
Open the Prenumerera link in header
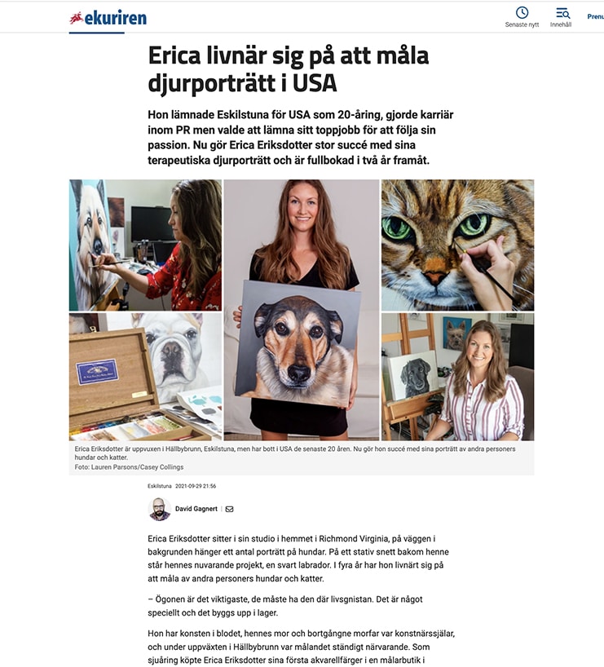(x=596, y=16)
